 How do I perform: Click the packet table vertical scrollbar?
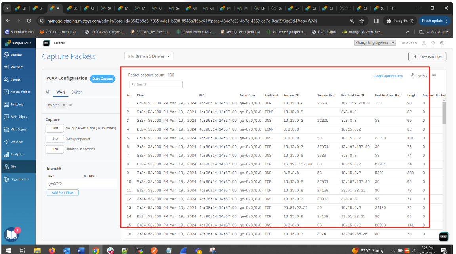pyautogui.click(x=444, y=112)
